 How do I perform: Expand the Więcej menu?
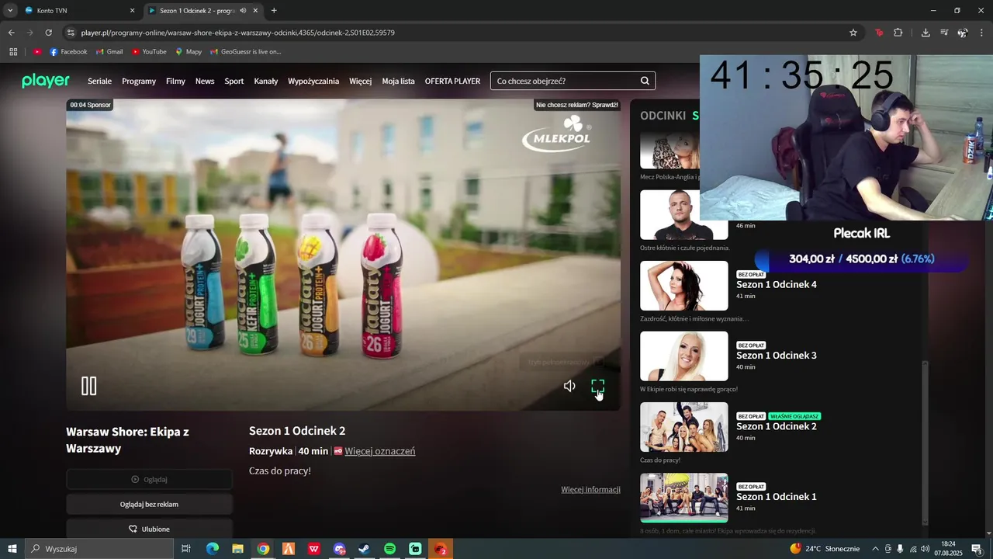360,81
